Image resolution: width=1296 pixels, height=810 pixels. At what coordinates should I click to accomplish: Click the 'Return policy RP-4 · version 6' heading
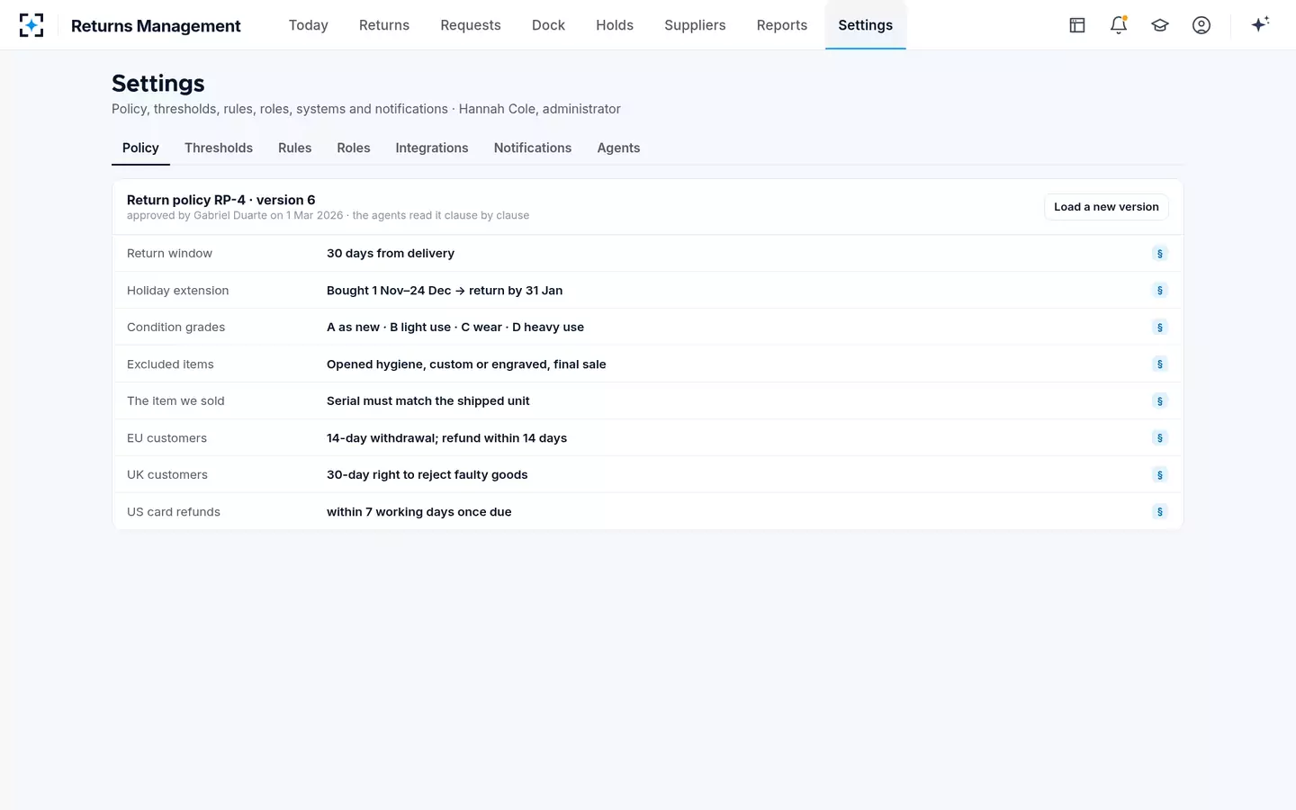tap(221, 200)
